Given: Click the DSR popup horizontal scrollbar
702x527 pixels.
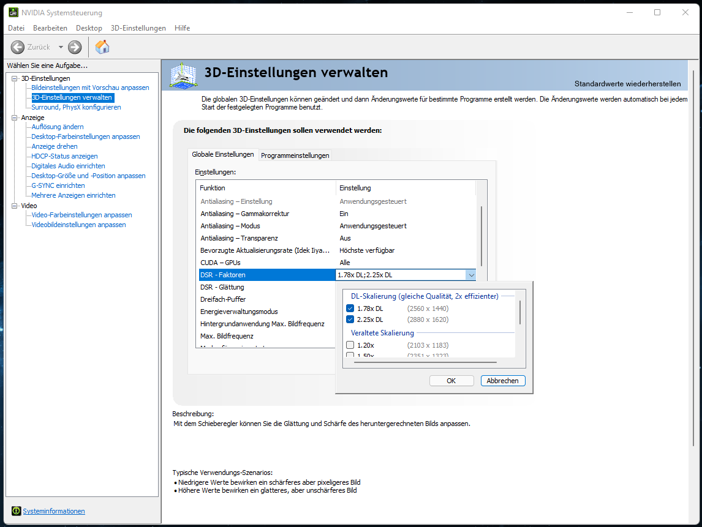Looking at the screenshot, I should point(425,362).
